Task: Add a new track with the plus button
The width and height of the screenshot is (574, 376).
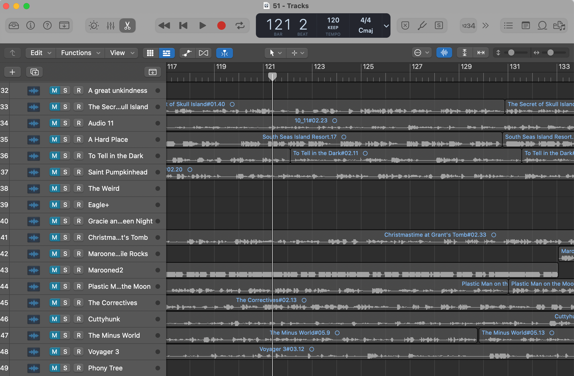Action: (x=12, y=72)
